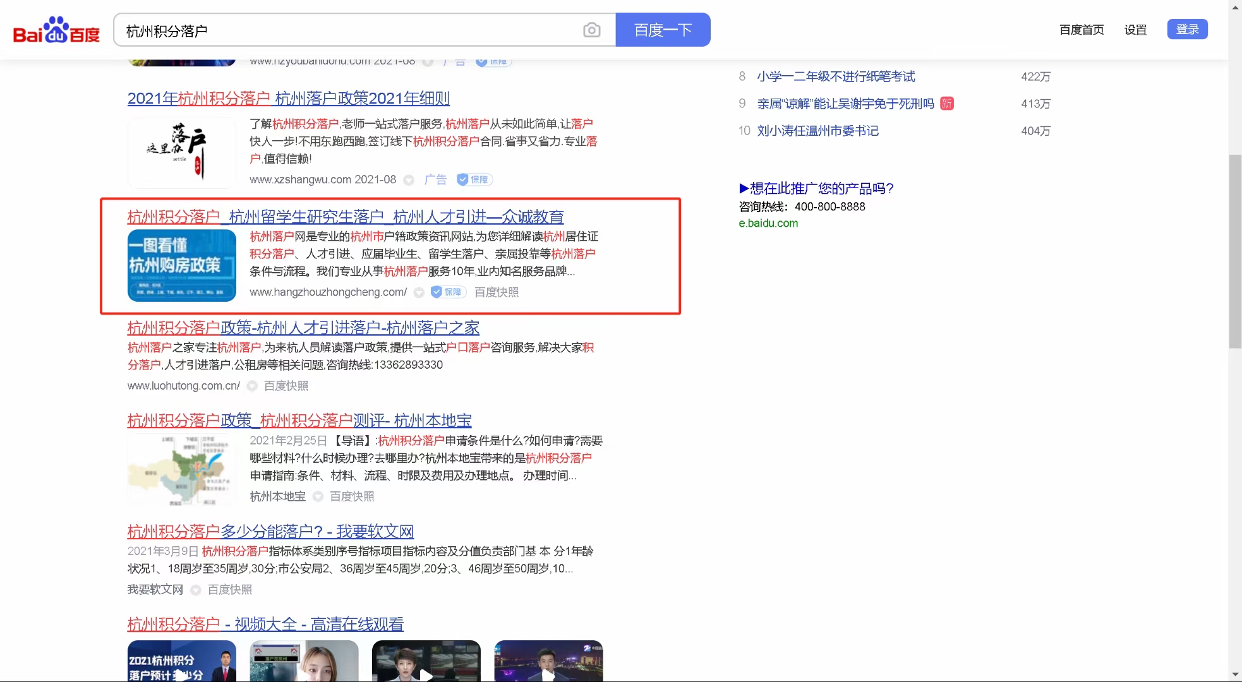The height and width of the screenshot is (682, 1242).
Task: Click round icon after 我要软文网 source
Action: point(196,590)
